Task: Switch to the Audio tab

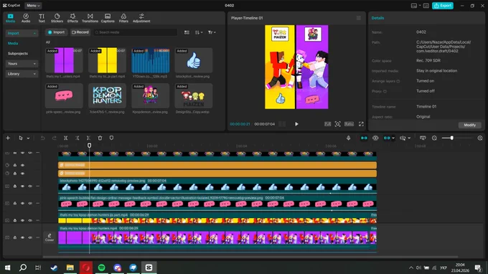Action: point(26,18)
